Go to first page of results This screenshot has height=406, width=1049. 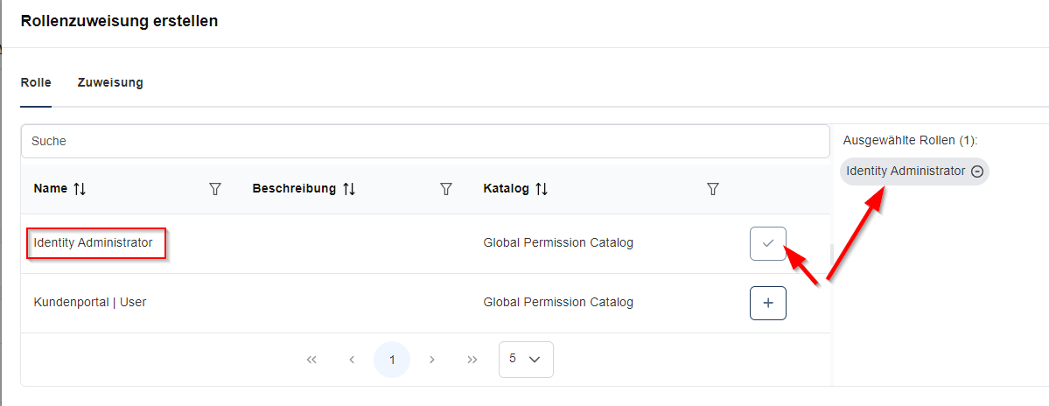(311, 360)
